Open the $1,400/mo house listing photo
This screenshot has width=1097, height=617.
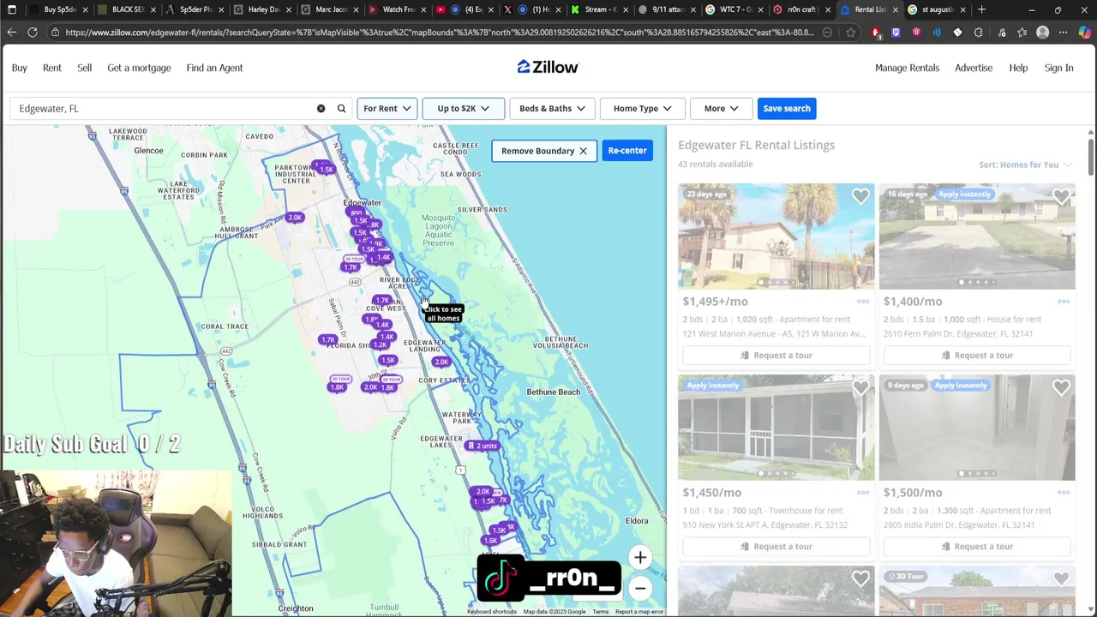tap(976, 237)
